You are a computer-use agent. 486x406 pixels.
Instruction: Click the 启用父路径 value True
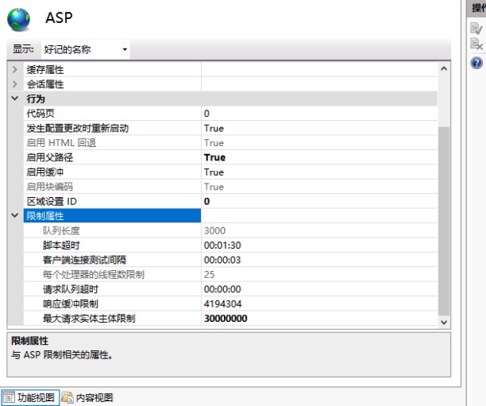coord(214,157)
